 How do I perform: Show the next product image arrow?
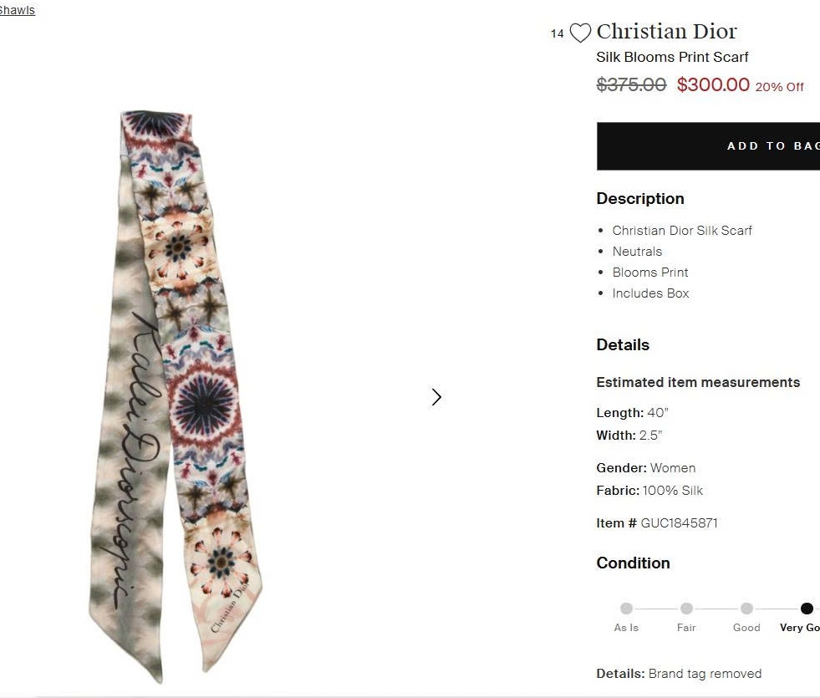[x=436, y=397]
